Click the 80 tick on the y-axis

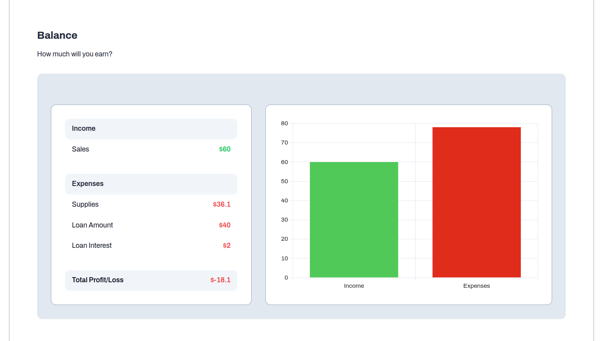click(284, 123)
